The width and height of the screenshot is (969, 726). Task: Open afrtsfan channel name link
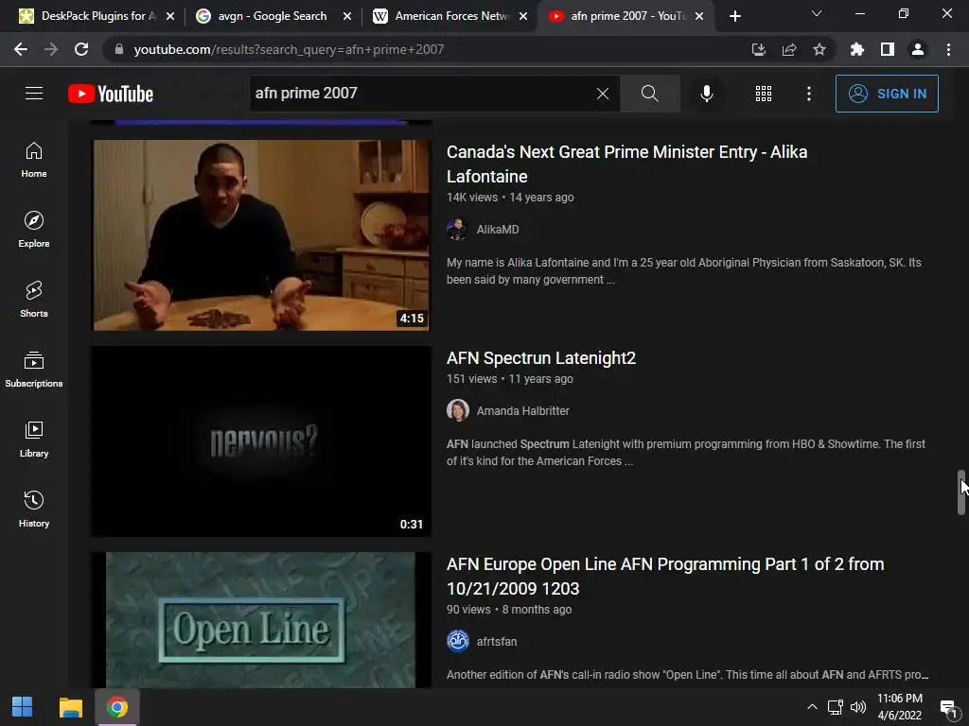click(497, 642)
